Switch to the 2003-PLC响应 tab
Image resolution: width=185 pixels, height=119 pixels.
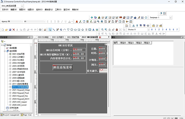[43, 37]
